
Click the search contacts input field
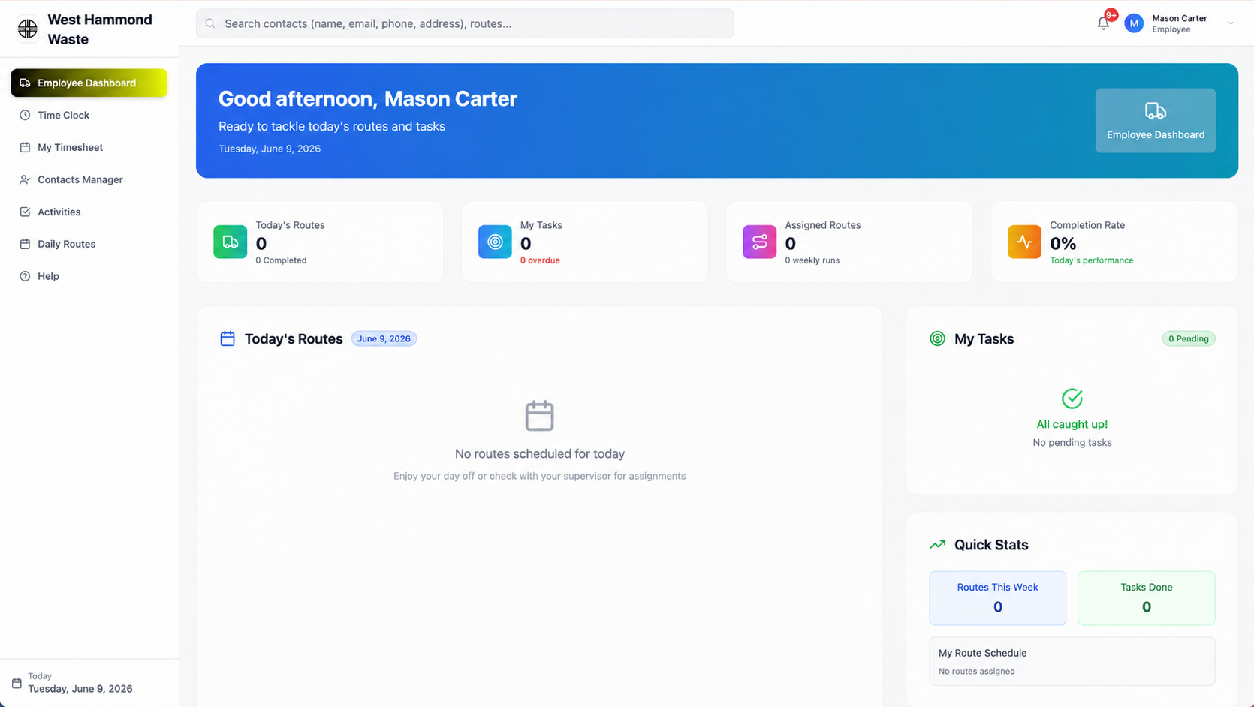[x=465, y=23]
